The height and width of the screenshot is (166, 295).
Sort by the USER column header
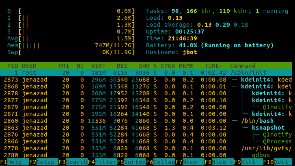pyautogui.click(x=29, y=66)
